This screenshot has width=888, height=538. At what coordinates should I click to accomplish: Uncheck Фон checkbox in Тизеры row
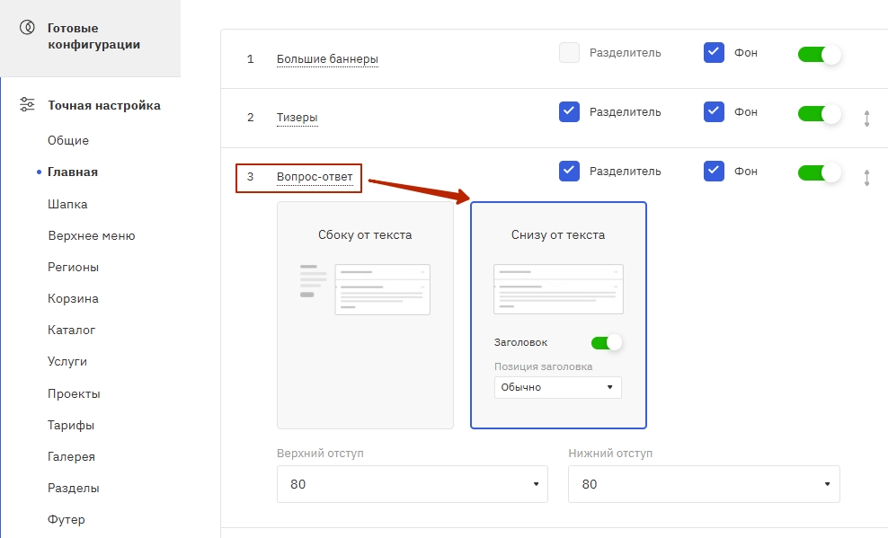(714, 112)
